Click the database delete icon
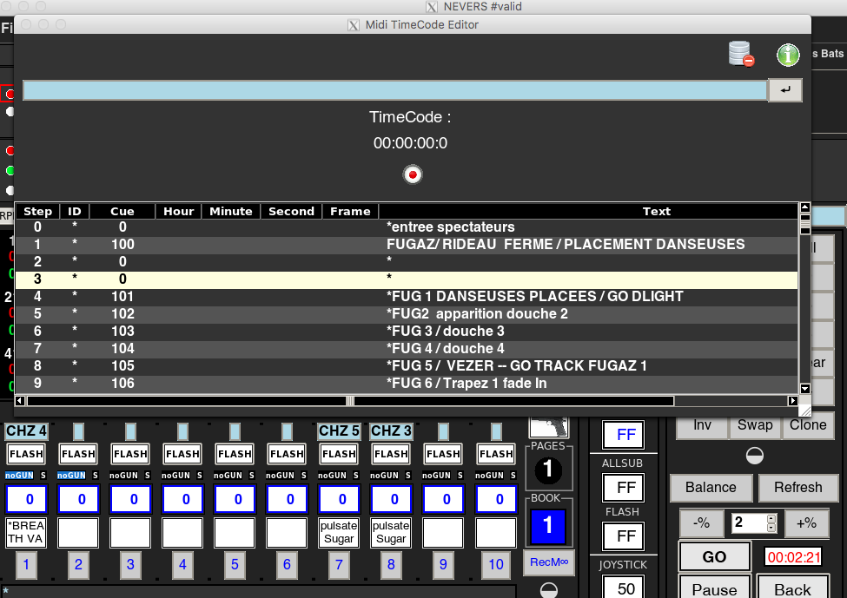 click(x=741, y=55)
